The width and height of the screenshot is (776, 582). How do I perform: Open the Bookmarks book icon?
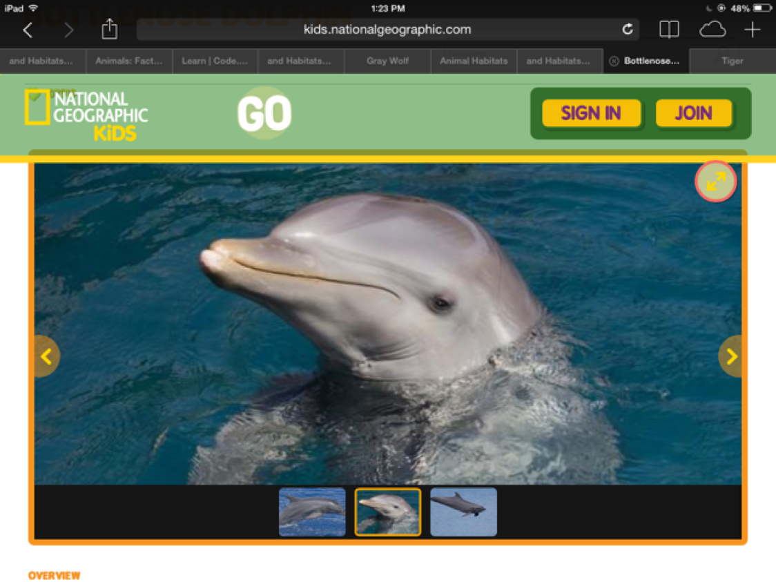point(668,29)
